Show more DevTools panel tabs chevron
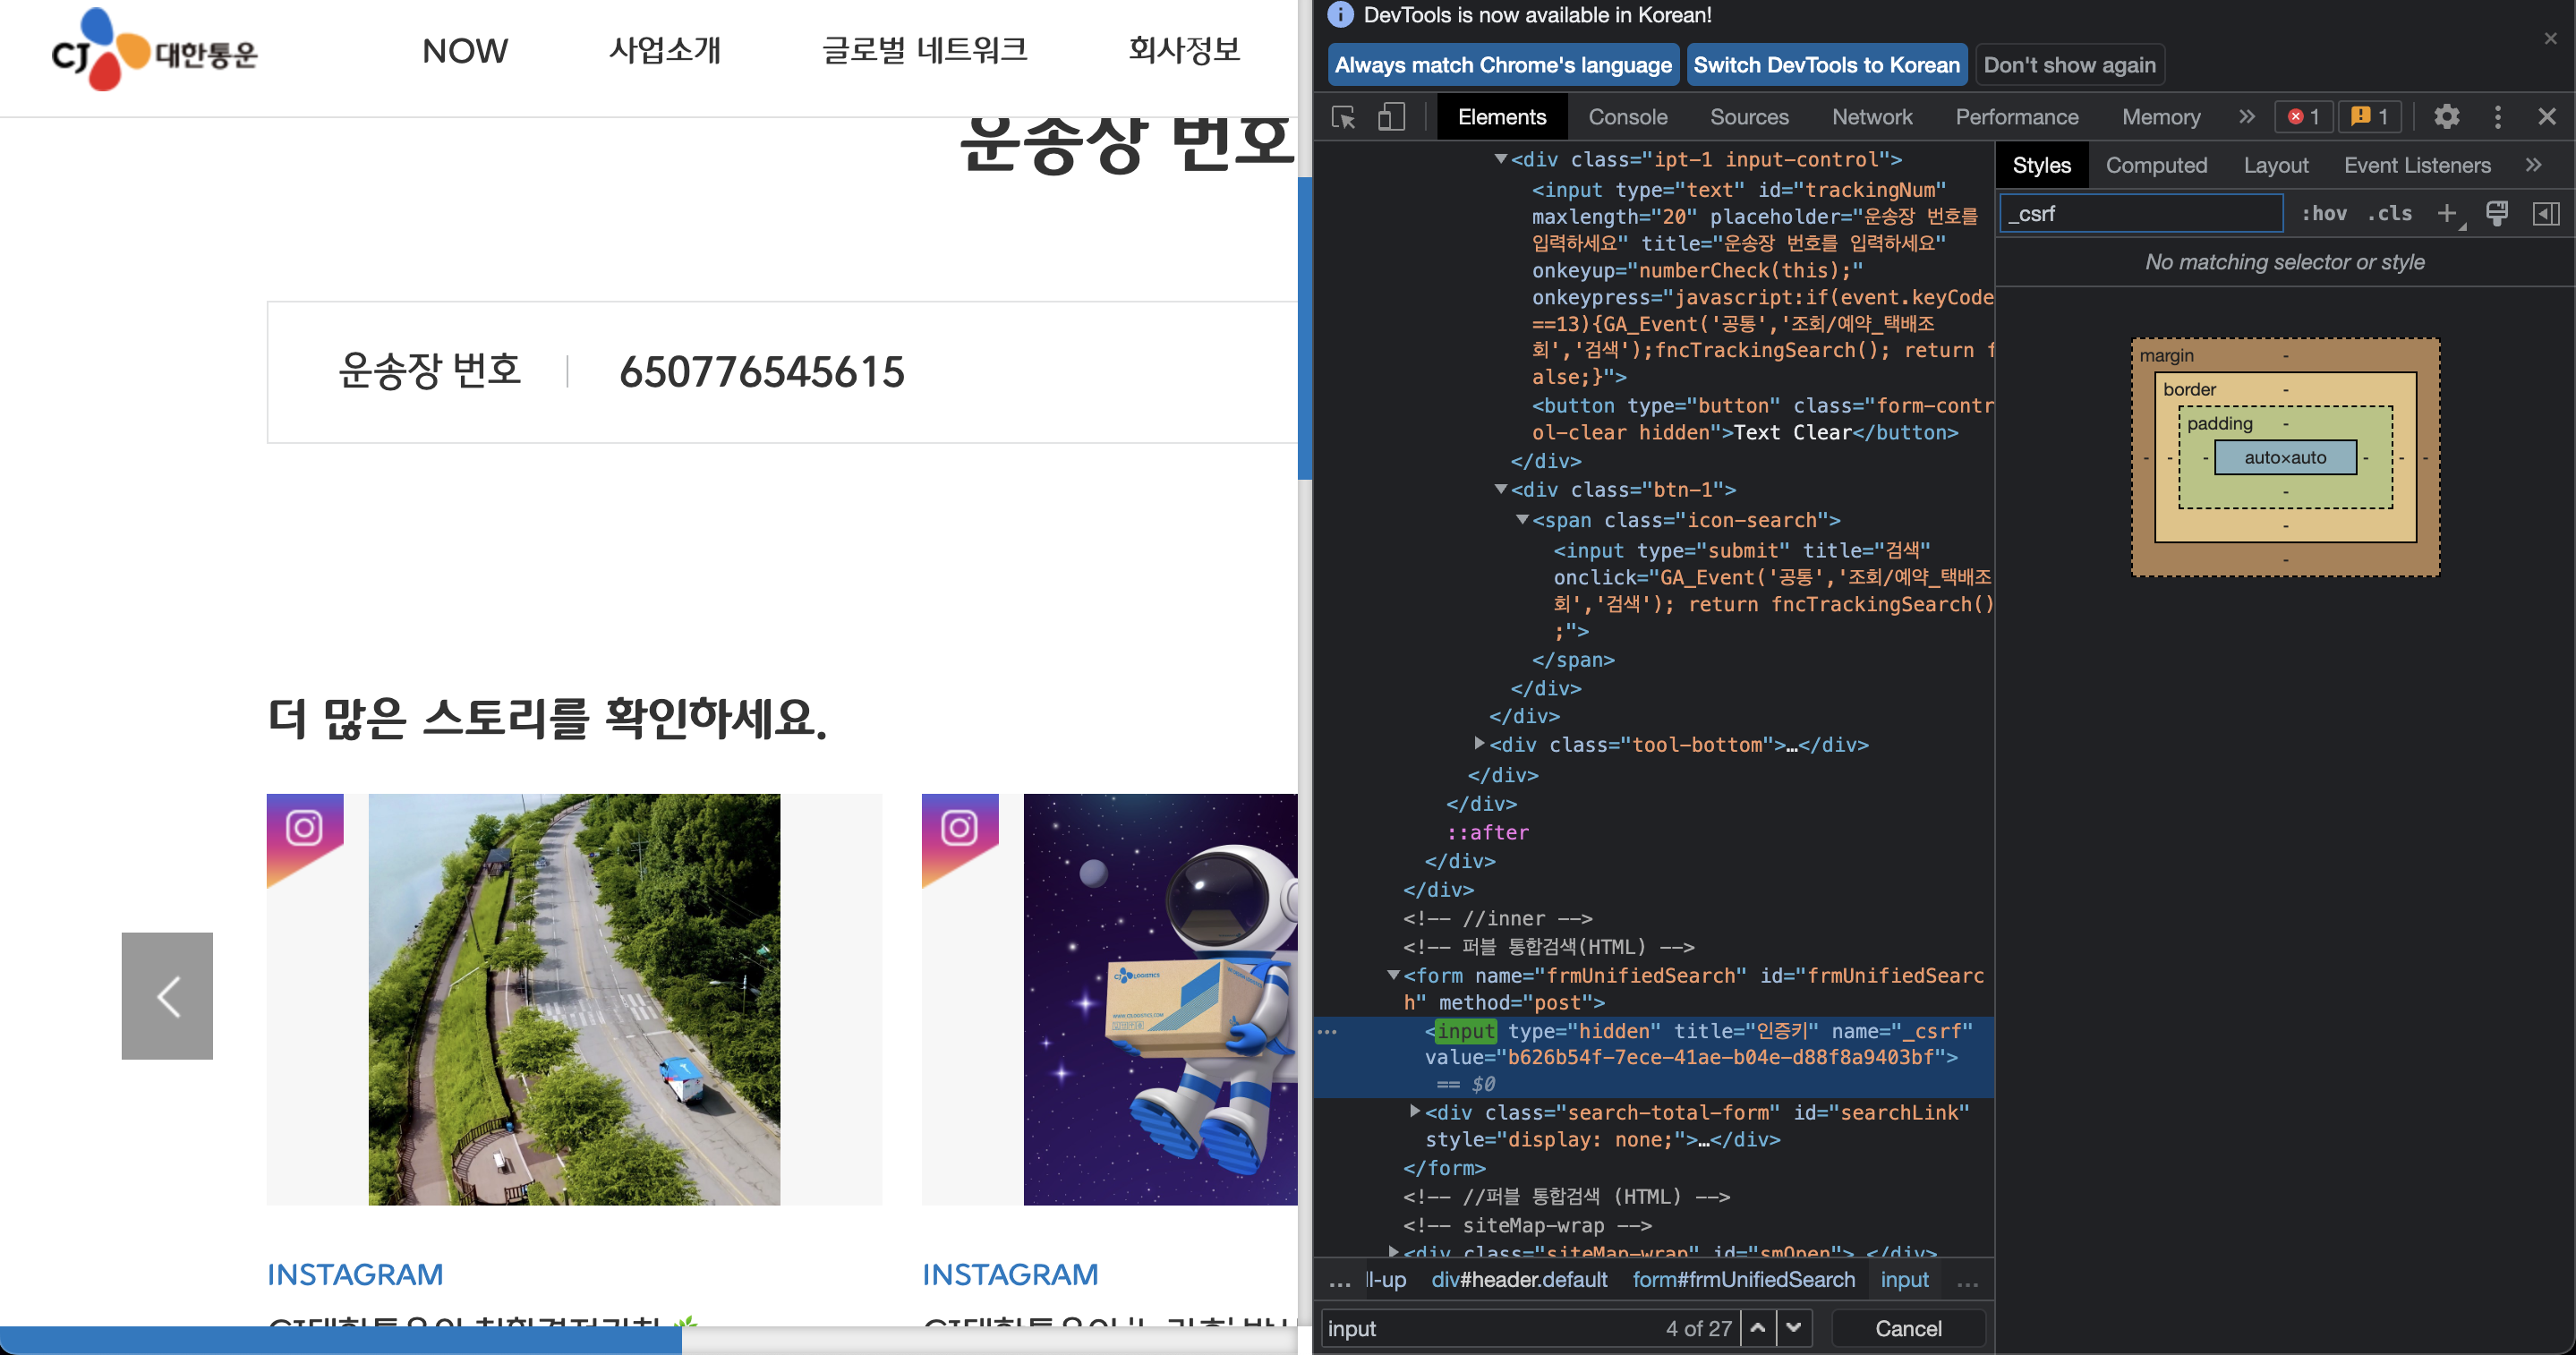2576x1355 pixels. point(2246,117)
